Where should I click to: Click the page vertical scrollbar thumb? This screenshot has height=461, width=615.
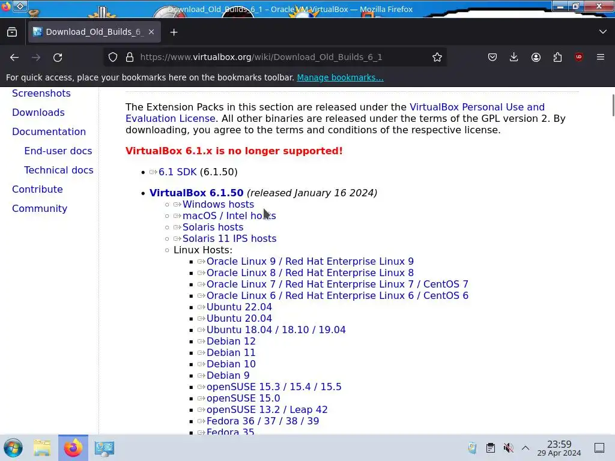coord(613,105)
